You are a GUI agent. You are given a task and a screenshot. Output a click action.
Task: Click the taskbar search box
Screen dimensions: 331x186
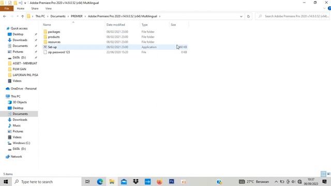(x=47, y=181)
